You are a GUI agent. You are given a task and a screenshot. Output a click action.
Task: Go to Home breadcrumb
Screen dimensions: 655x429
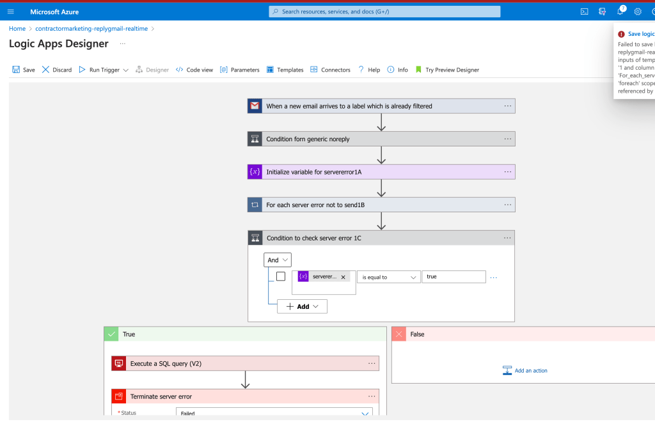17,28
